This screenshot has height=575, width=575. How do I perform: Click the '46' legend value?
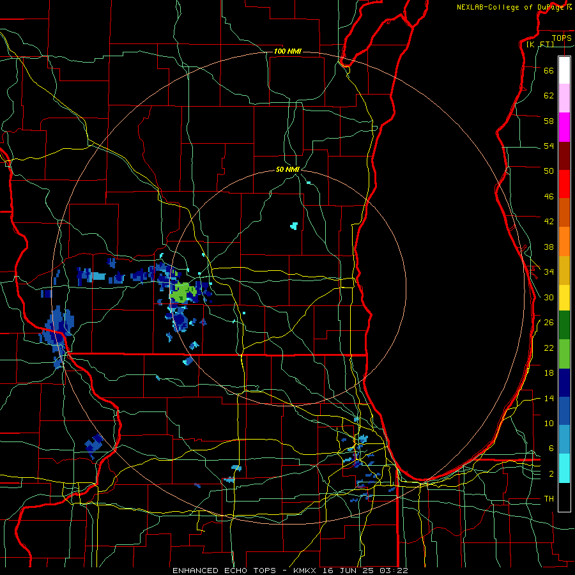click(x=549, y=196)
